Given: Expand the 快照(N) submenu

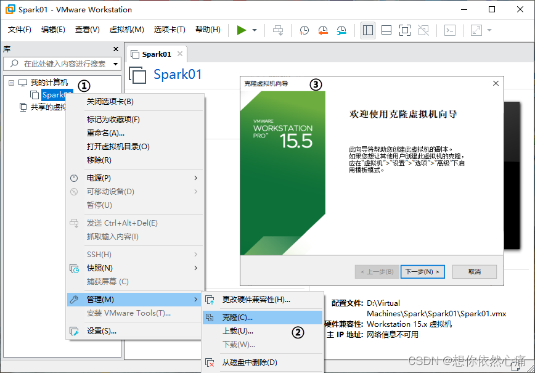Looking at the screenshot, I should [135, 268].
